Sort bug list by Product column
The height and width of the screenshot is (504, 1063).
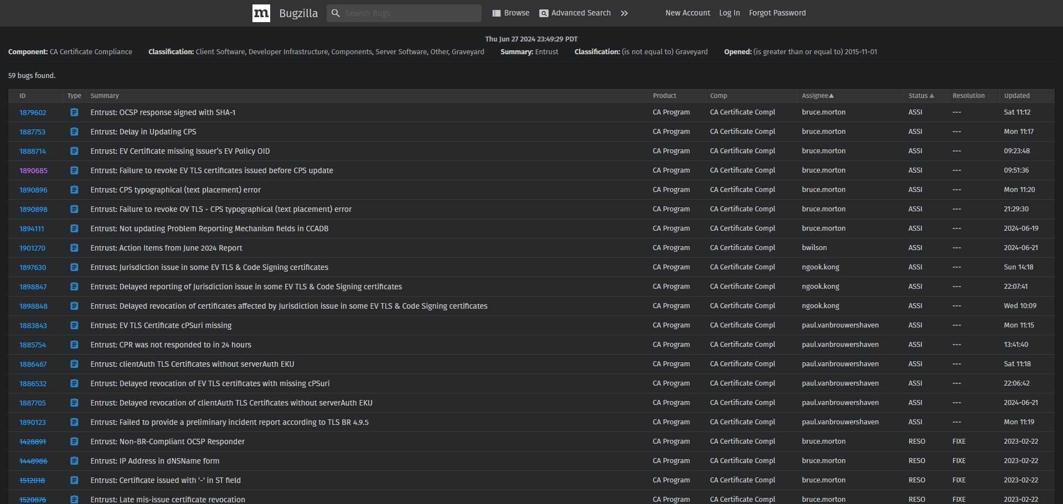[x=664, y=96]
